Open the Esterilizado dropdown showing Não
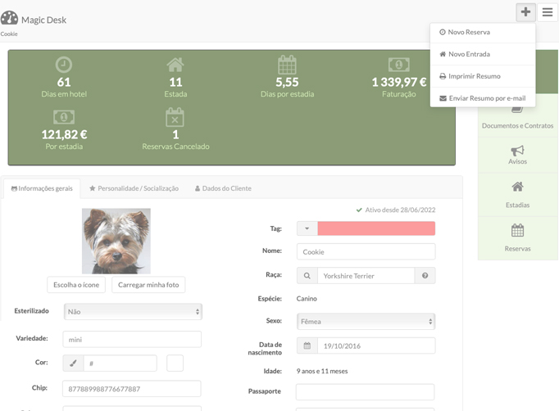559x411 pixels. (x=133, y=312)
